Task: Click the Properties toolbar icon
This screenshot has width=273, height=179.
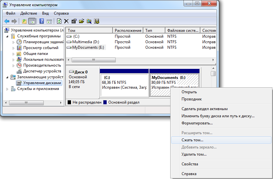Action: 74,21
